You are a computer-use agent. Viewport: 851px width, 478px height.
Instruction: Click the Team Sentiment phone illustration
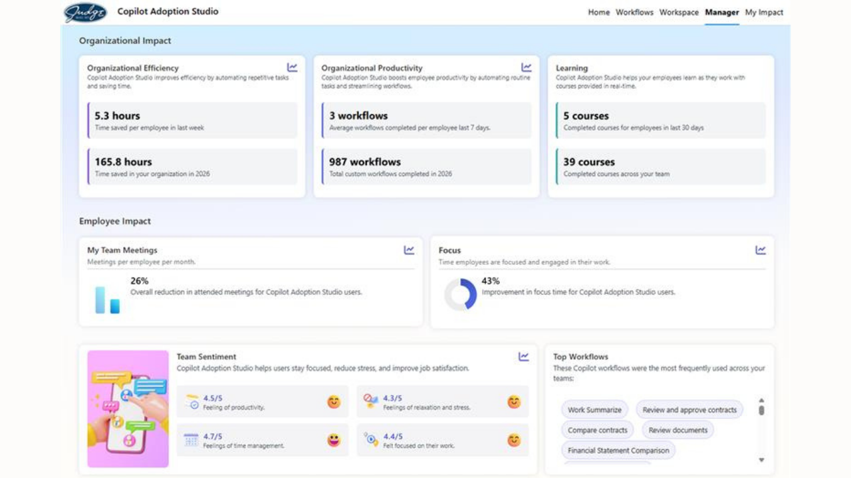coord(128,409)
